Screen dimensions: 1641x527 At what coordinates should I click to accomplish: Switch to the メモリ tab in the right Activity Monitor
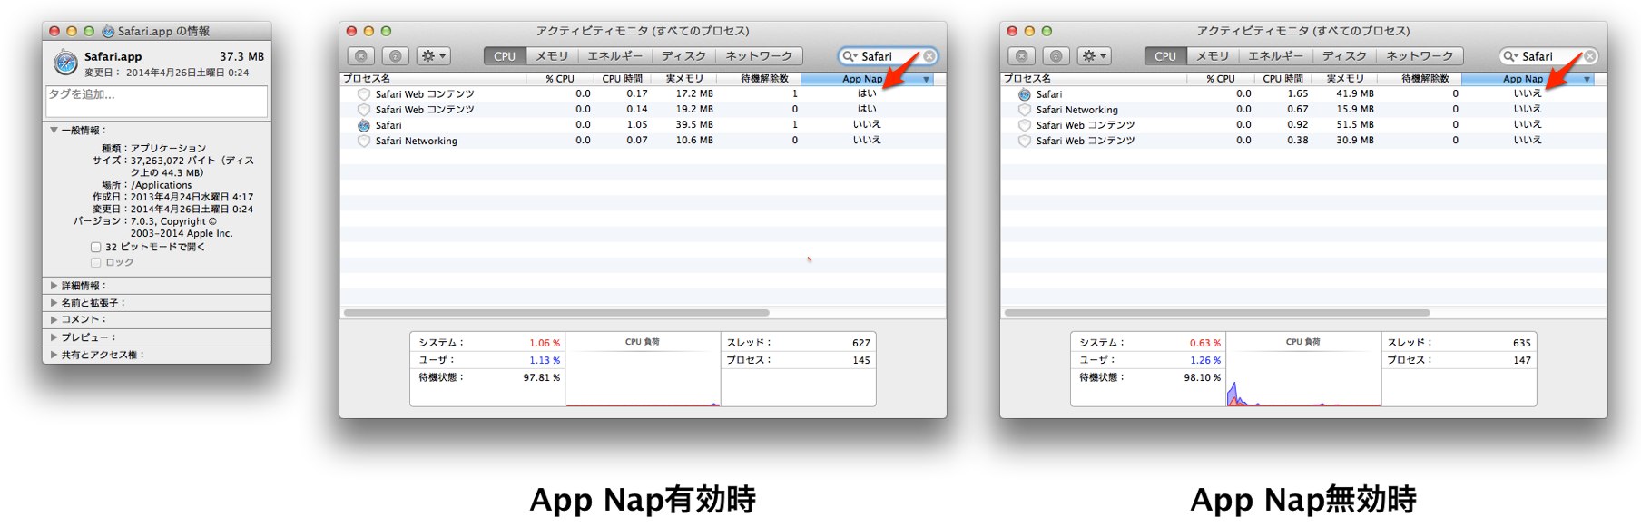click(x=1213, y=56)
